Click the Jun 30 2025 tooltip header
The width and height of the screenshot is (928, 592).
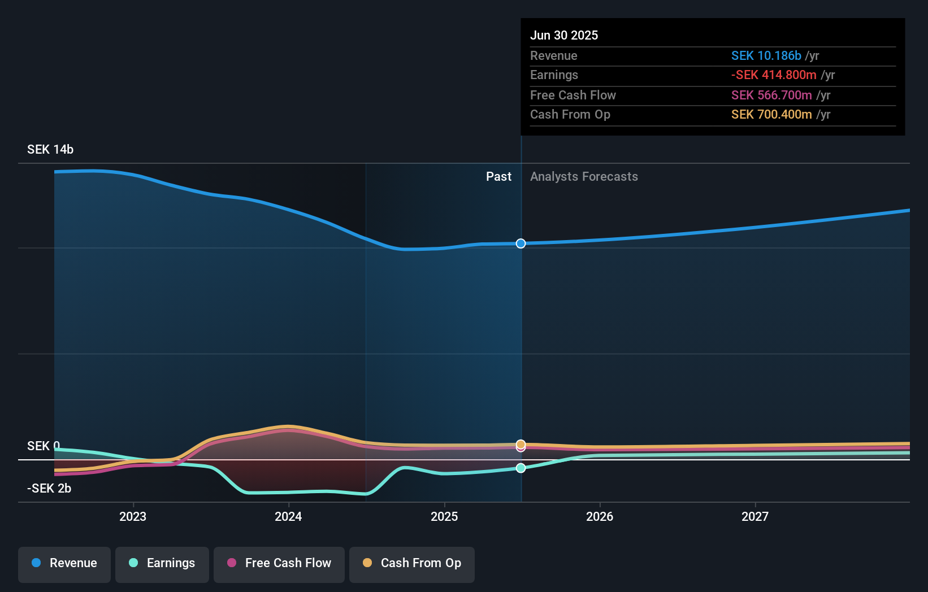(564, 35)
